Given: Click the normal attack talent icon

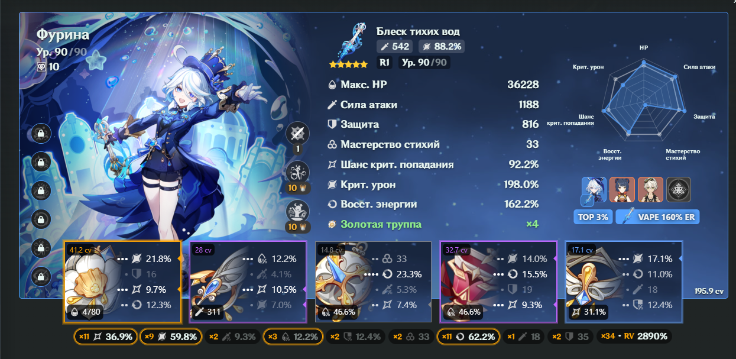Looking at the screenshot, I should (297, 133).
